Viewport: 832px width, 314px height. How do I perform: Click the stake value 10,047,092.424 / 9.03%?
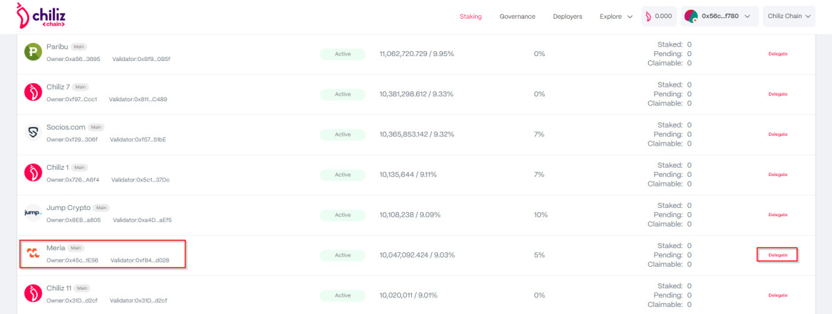coord(417,254)
